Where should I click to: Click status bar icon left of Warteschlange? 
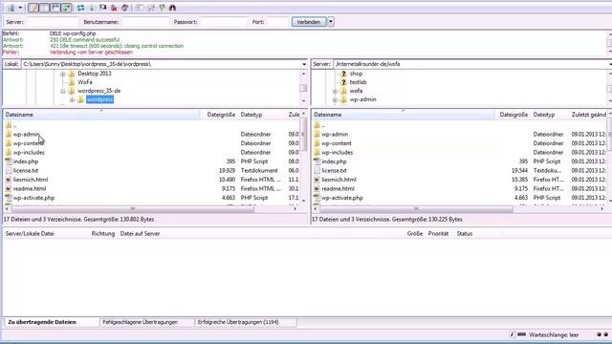(x=521, y=335)
